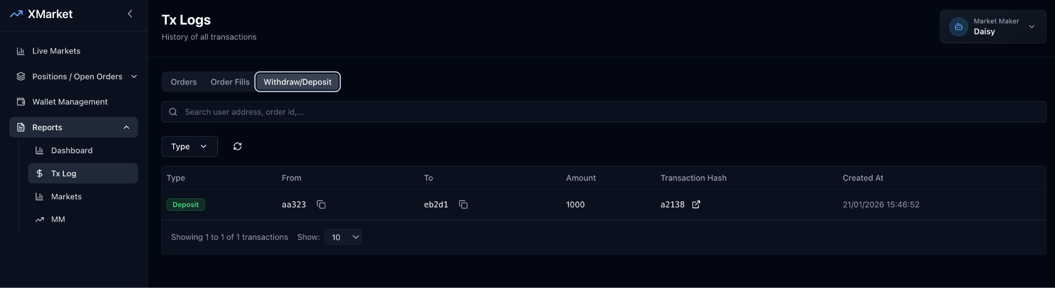Copy the From address aa323
The width and height of the screenshot is (1055, 288).
(321, 205)
